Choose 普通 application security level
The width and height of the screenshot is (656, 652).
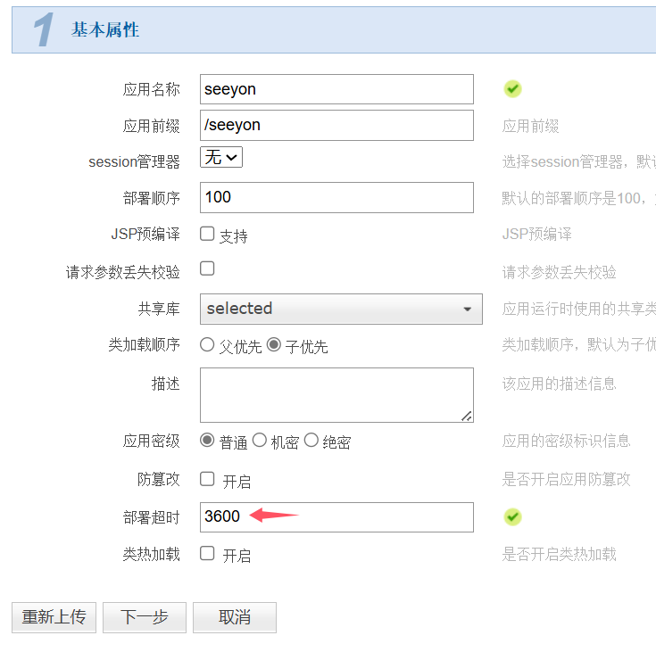[x=207, y=440]
